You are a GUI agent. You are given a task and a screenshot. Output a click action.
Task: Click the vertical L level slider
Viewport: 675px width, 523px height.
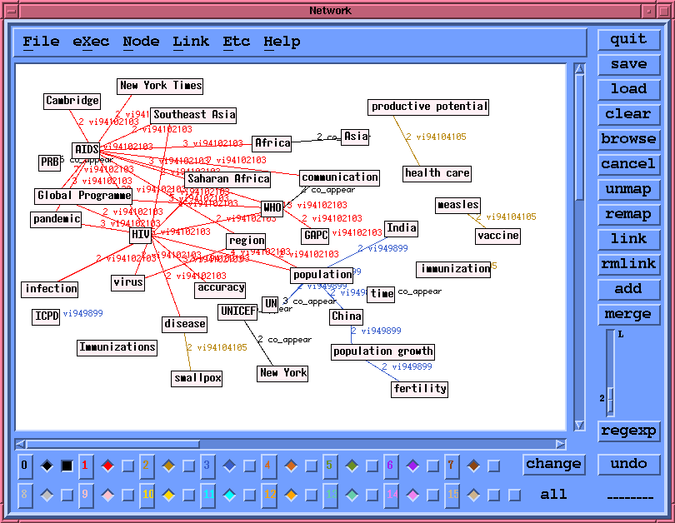point(611,371)
